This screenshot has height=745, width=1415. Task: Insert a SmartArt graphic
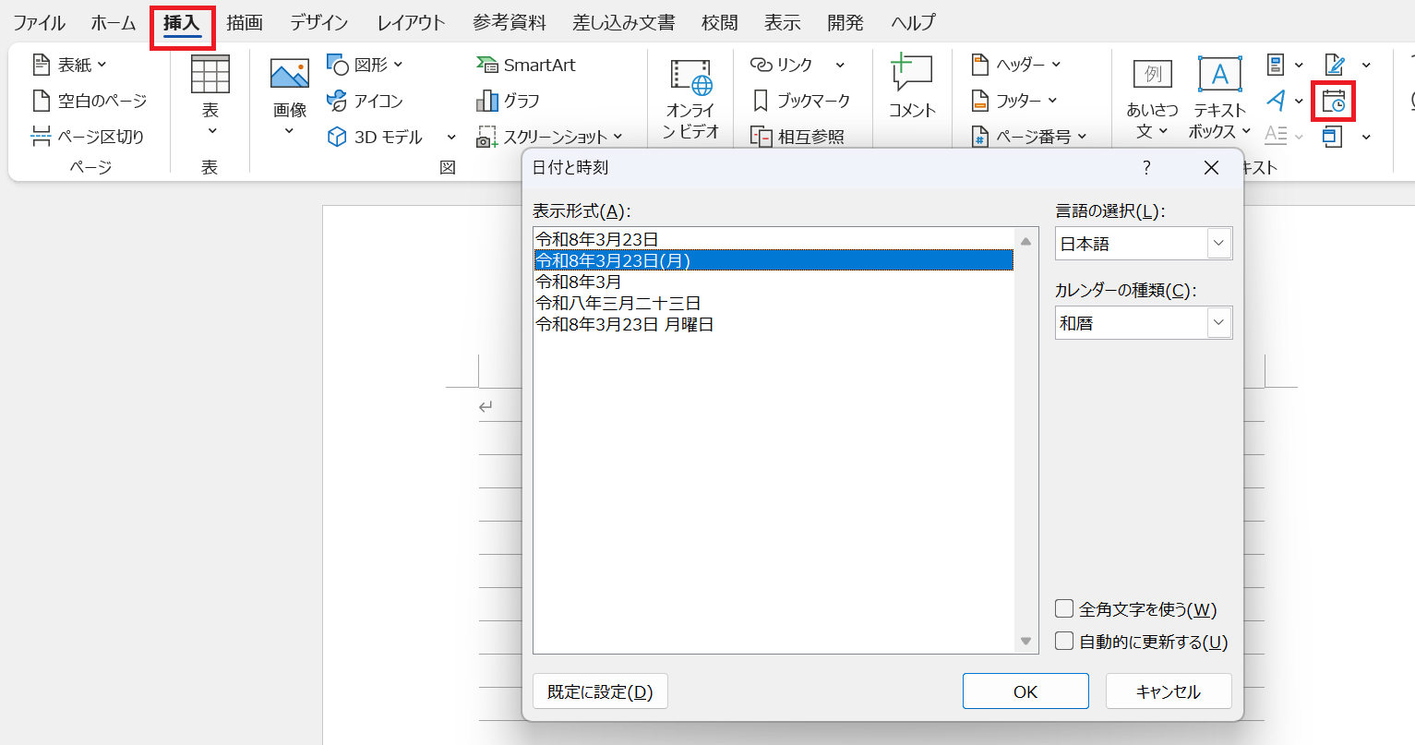click(x=525, y=65)
